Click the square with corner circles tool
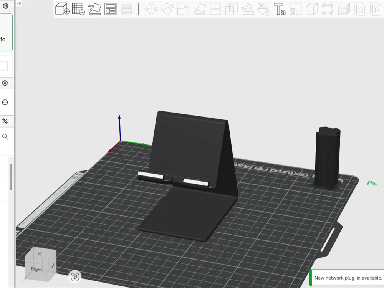Viewport: 384px width, 288px height. click(328, 9)
